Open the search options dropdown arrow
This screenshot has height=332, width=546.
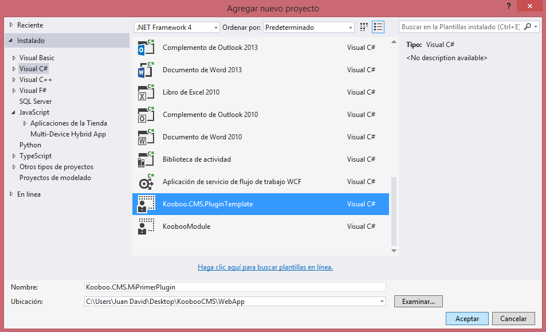pos(536,26)
